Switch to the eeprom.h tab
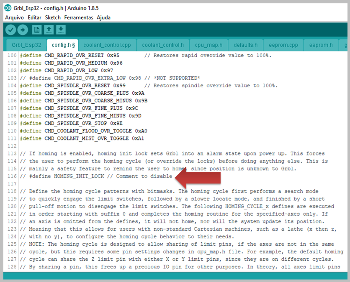Viewport: 350px width, 282px height. pos(321,45)
